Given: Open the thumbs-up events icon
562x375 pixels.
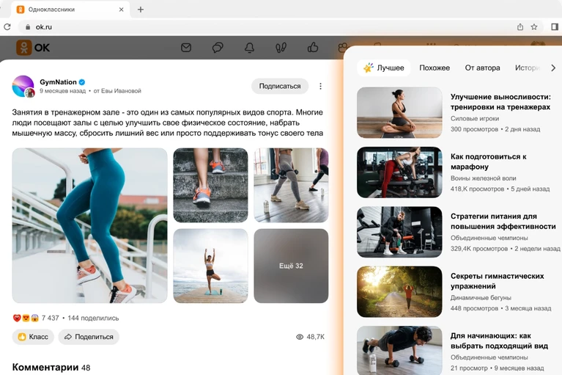Looking at the screenshot, I should [x=313, y=48].
